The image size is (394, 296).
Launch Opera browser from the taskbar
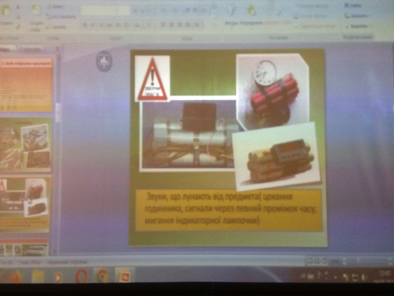(x=81, y=276)
